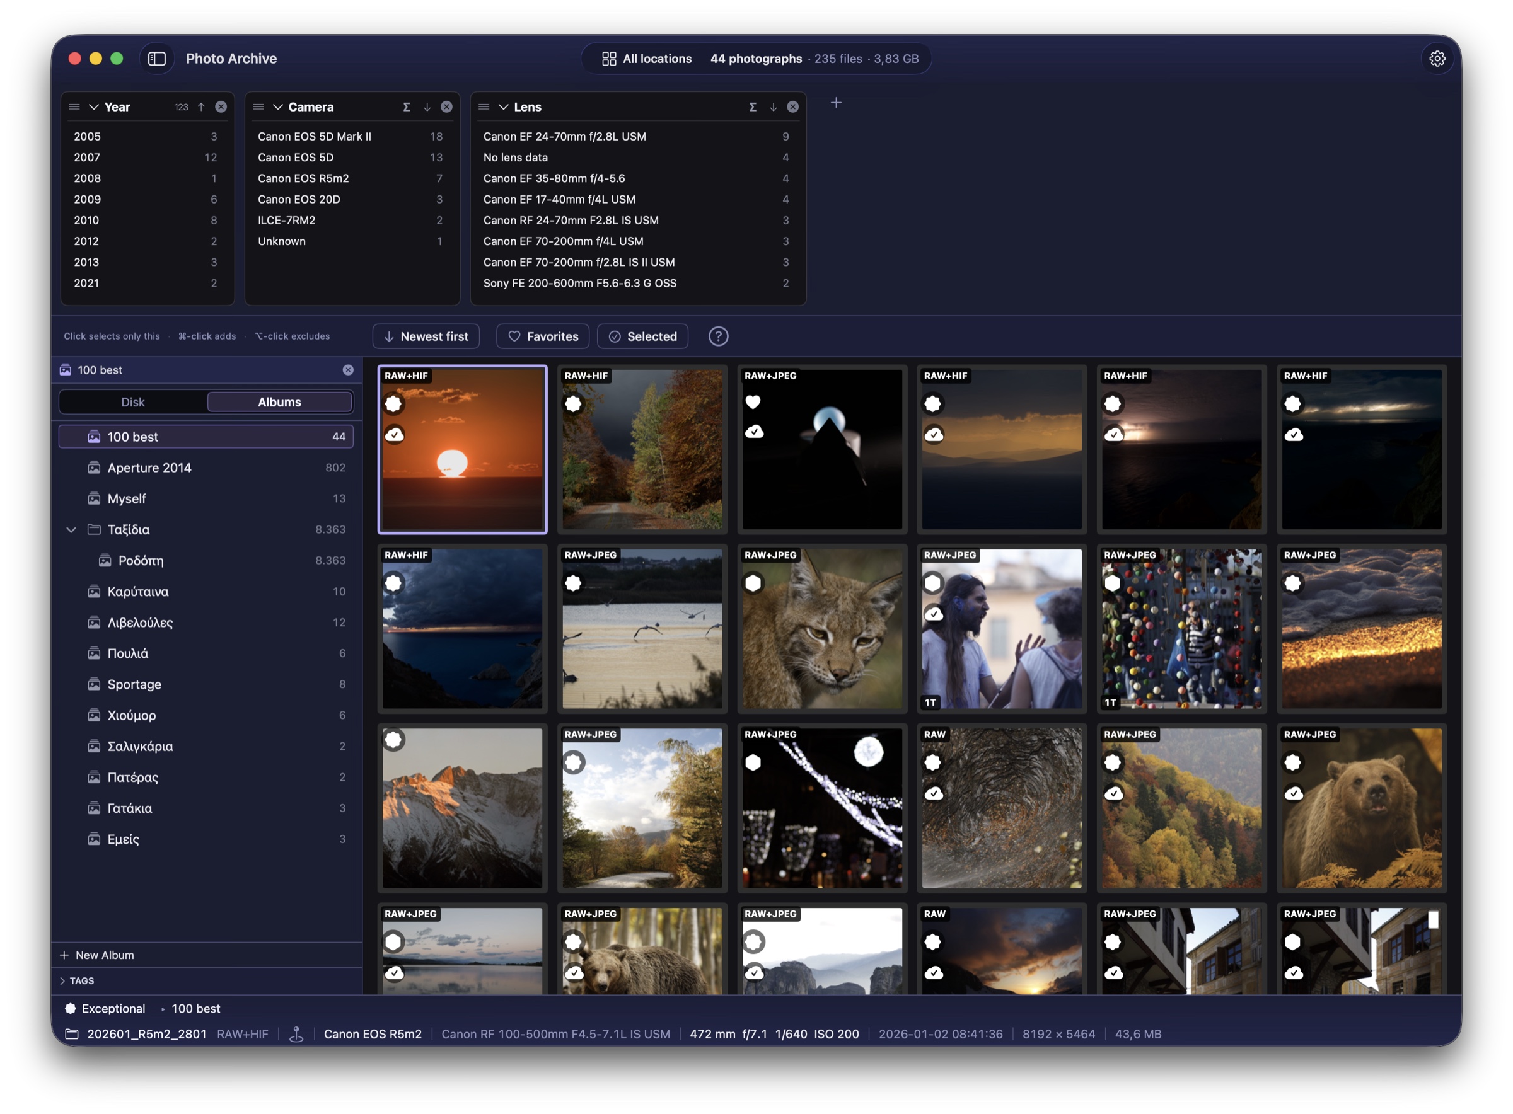This screenshot has height=1114, width=1513.
Task: Click Lens panel sigma count icon
Action: [x=753, y=106]
